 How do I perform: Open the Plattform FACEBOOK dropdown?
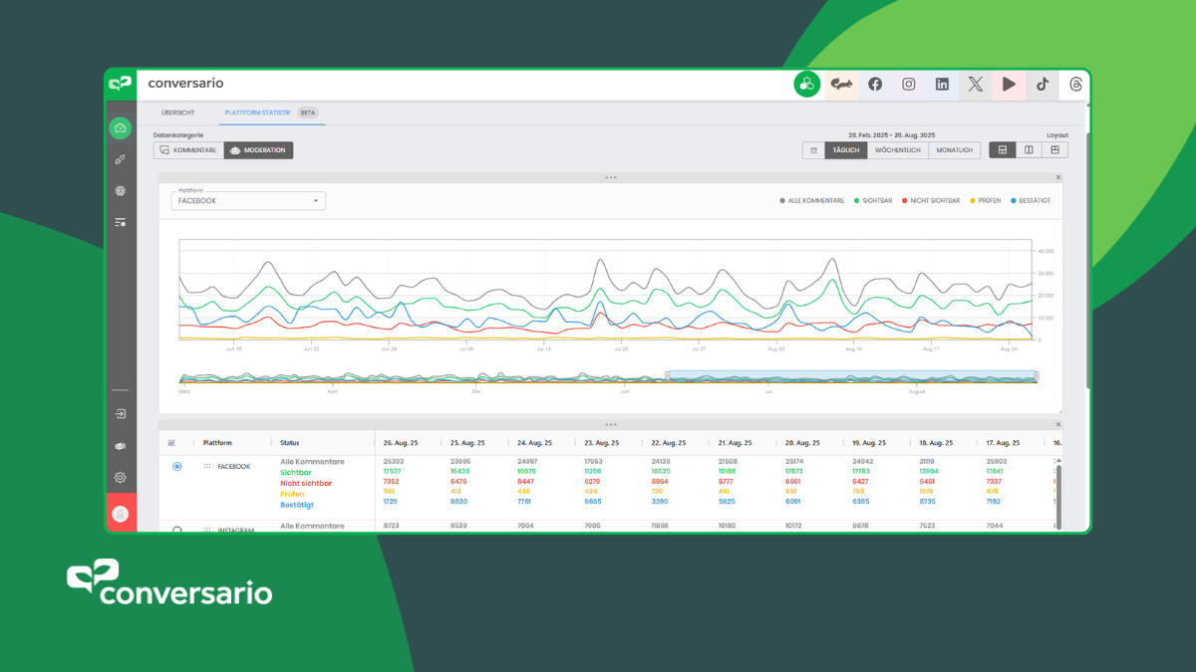[248, 200]
